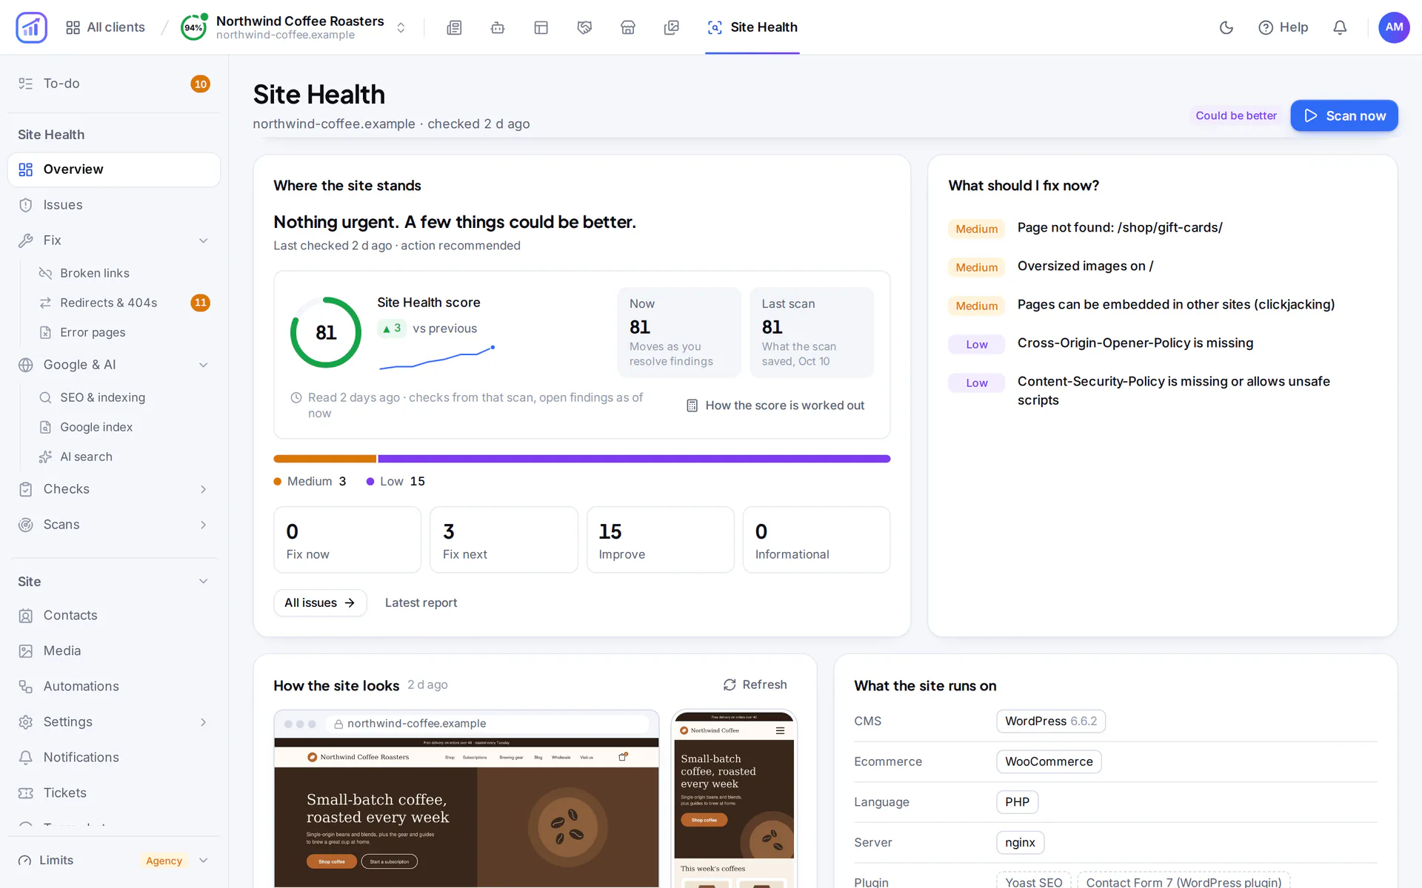
Task: Collapse the Google & AI section chevron
Action: pos(203,365)
